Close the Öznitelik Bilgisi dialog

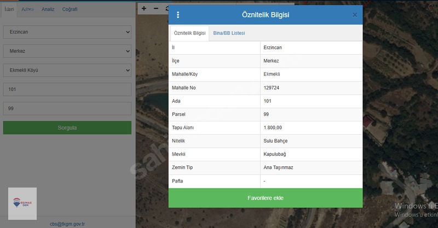(x=355, y=15)
